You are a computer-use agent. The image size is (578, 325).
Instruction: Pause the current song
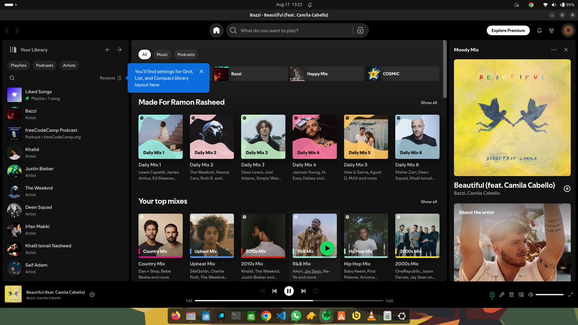click(289, 291)
